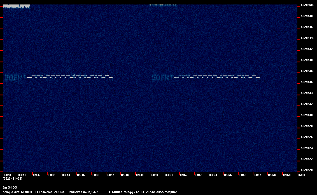Click the 50294360 frequency label

(307, 82)
